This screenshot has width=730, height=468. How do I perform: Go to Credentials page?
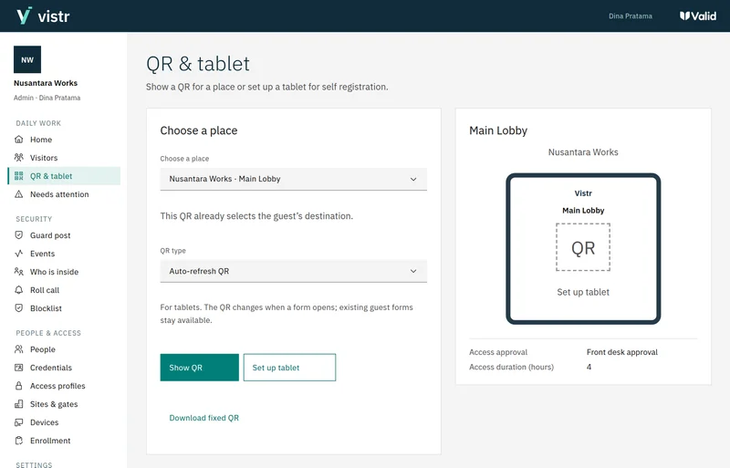pyautogui.click(x=64, y=368)
